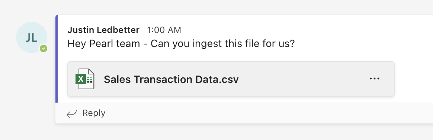Click the folded page corner of file icon
The image size is (433, 140).
click(x=91, y=72)
